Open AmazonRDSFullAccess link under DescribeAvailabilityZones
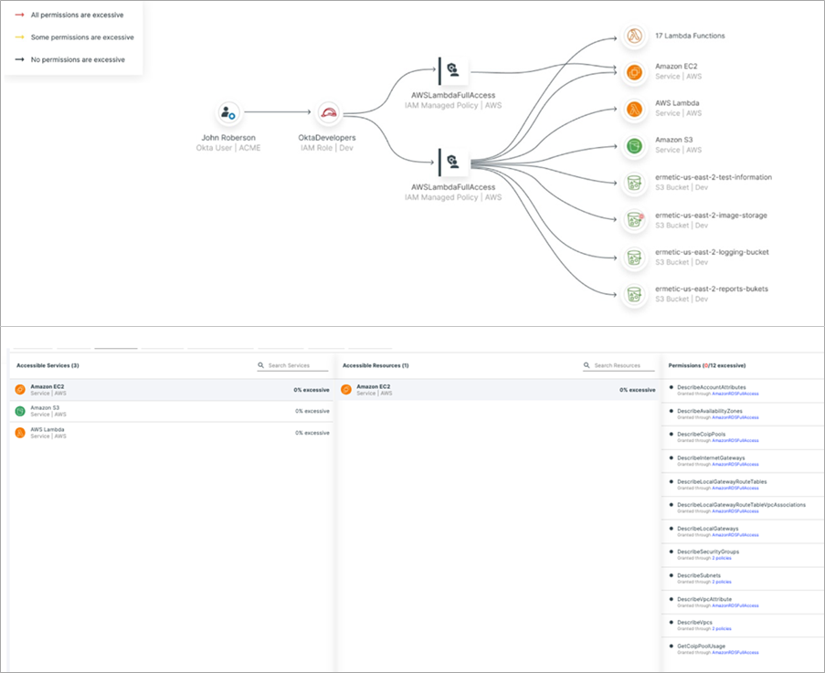Image resolution: width=825 pixels, height=673 pixels. click(735, 417)
